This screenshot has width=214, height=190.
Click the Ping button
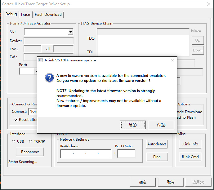pyautogui.click(x=157, y=157)
